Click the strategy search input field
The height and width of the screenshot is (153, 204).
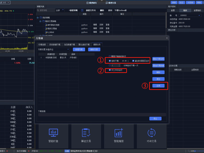[46, 10]
